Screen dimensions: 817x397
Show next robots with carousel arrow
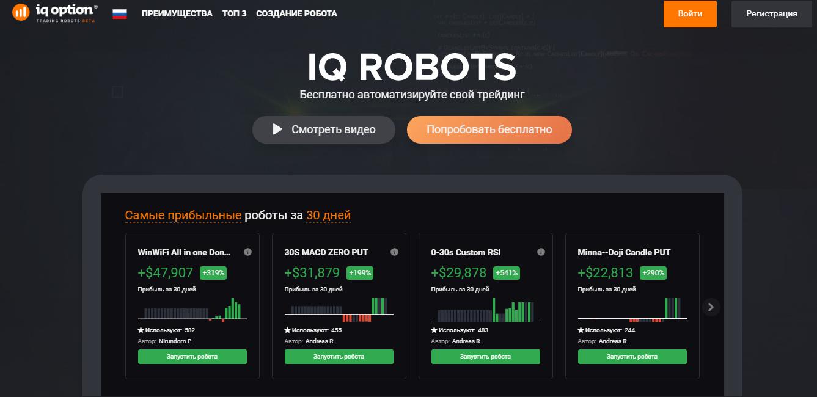[711, 307]
